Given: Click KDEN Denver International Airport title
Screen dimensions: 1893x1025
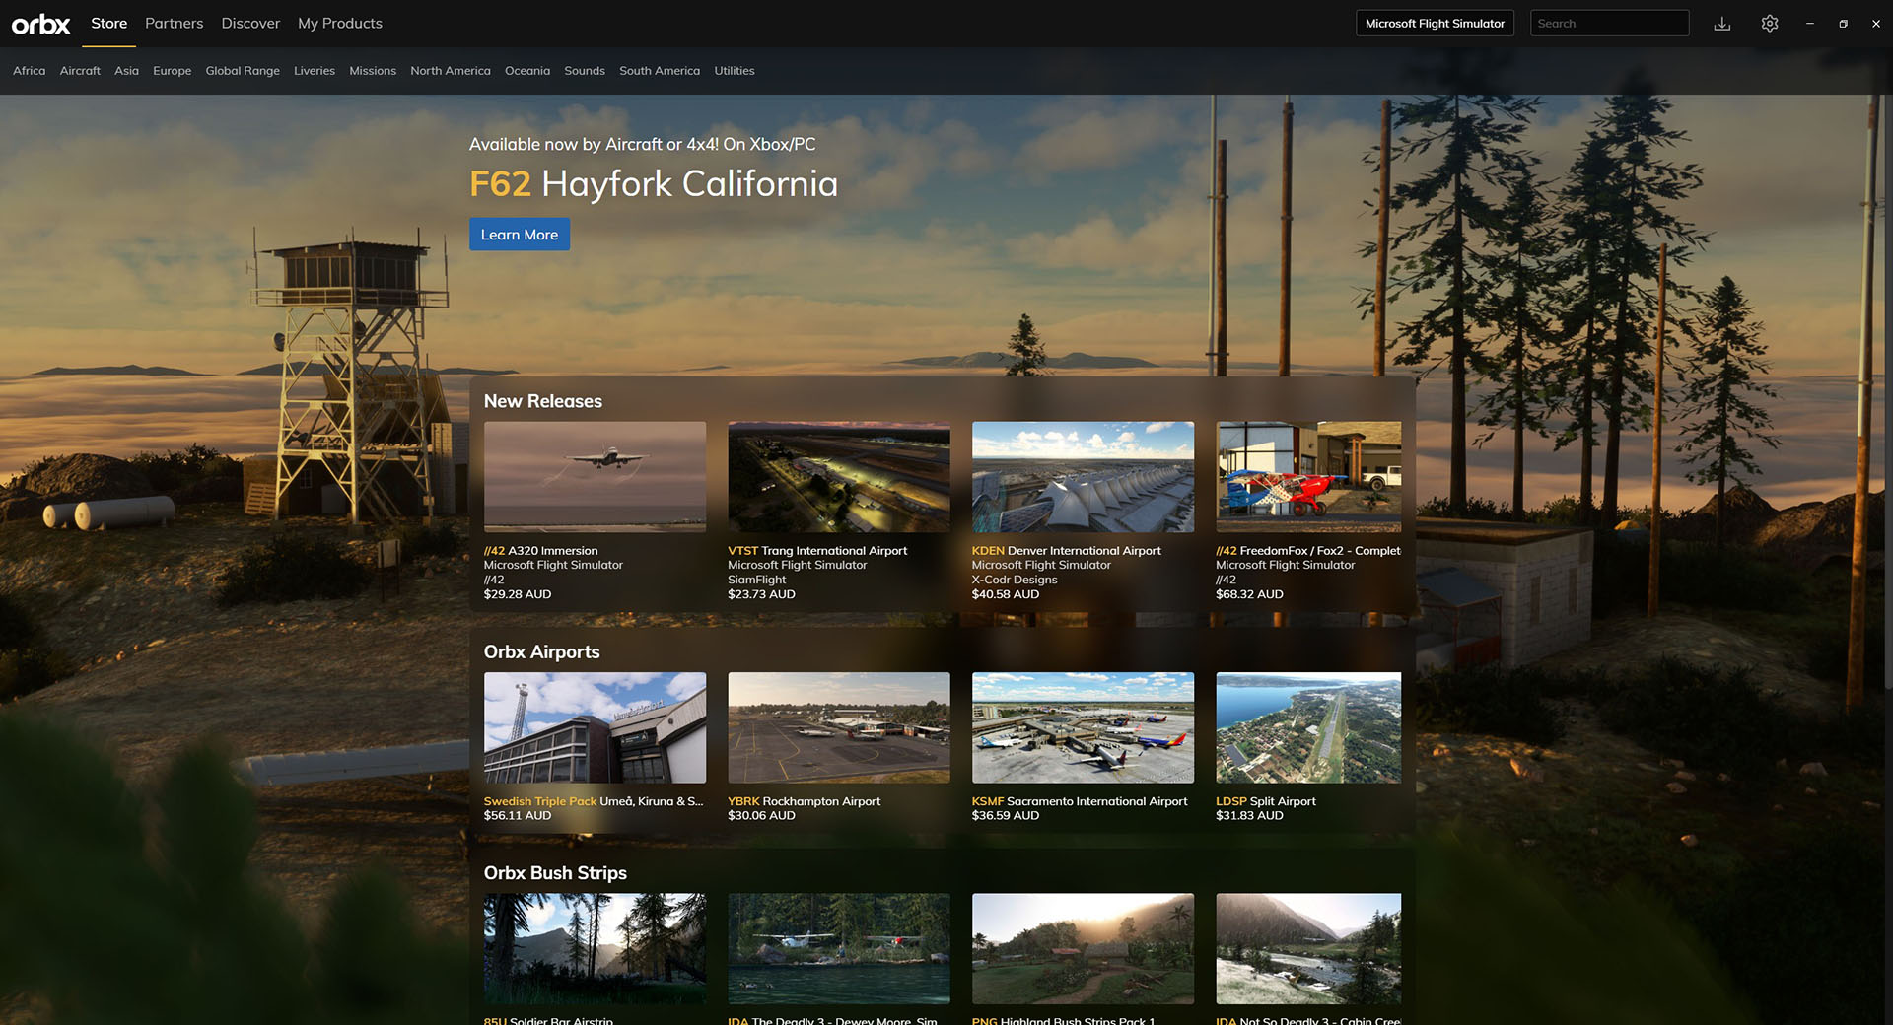Looking at the screenshot, I should coord(1067,551).
